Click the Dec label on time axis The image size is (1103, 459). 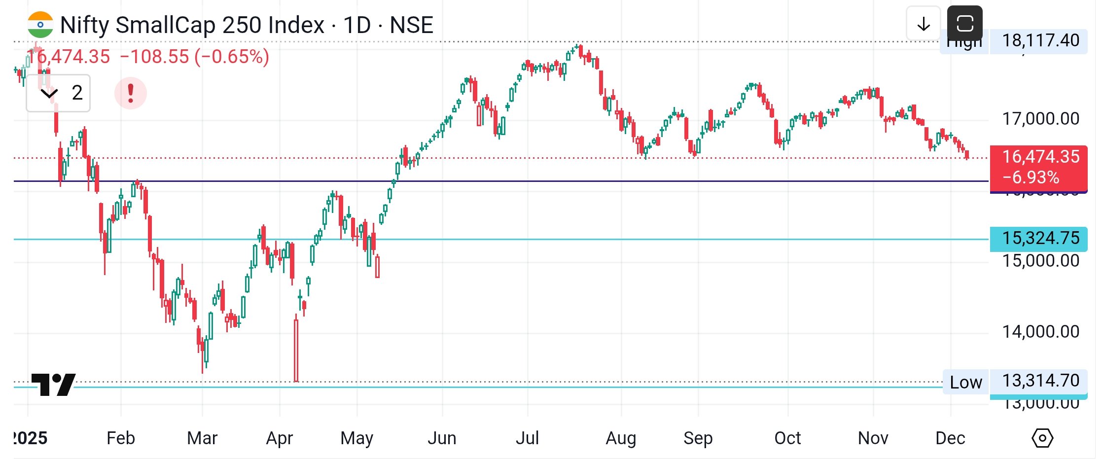point(950,438)
